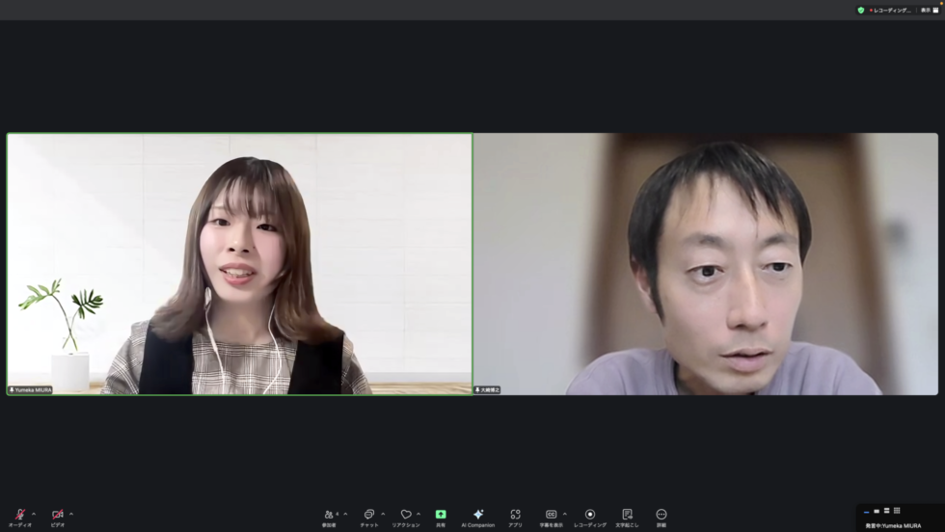
Task: Toggle closed captions display
Action: coord(552,516)
